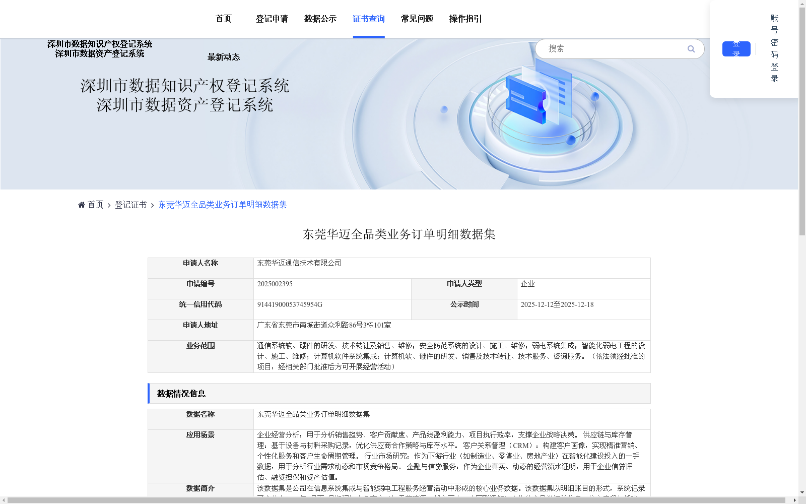The image size is (806, 504).
Task: Click applicant name 东莞华迈通信技术有限公司
Action: (299, 263)
